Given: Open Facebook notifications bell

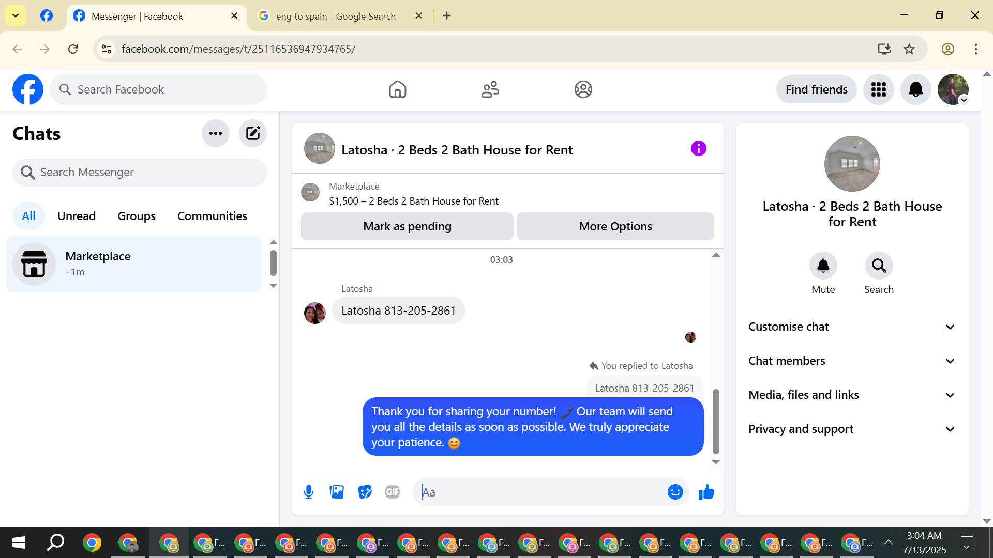Looking at the screenshot, I should pos(915,89).
